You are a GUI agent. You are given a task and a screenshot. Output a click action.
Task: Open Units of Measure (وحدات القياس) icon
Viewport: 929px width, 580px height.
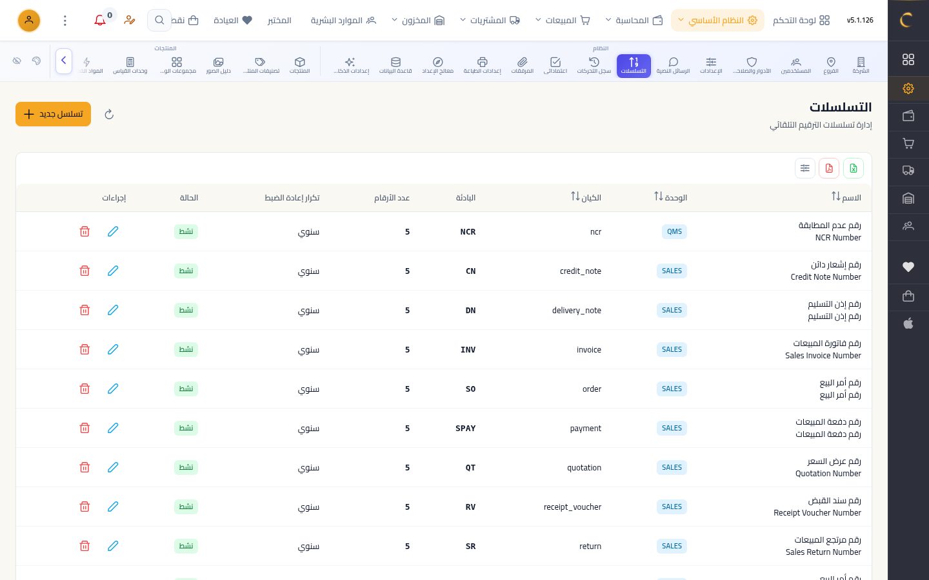pos(130,65)
